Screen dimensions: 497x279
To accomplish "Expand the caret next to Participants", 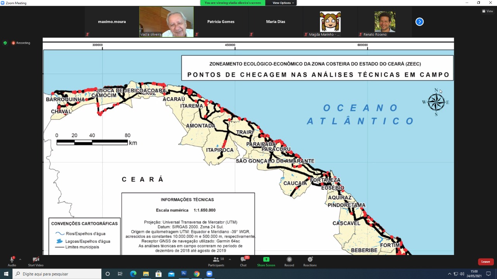I will (230, 259).
